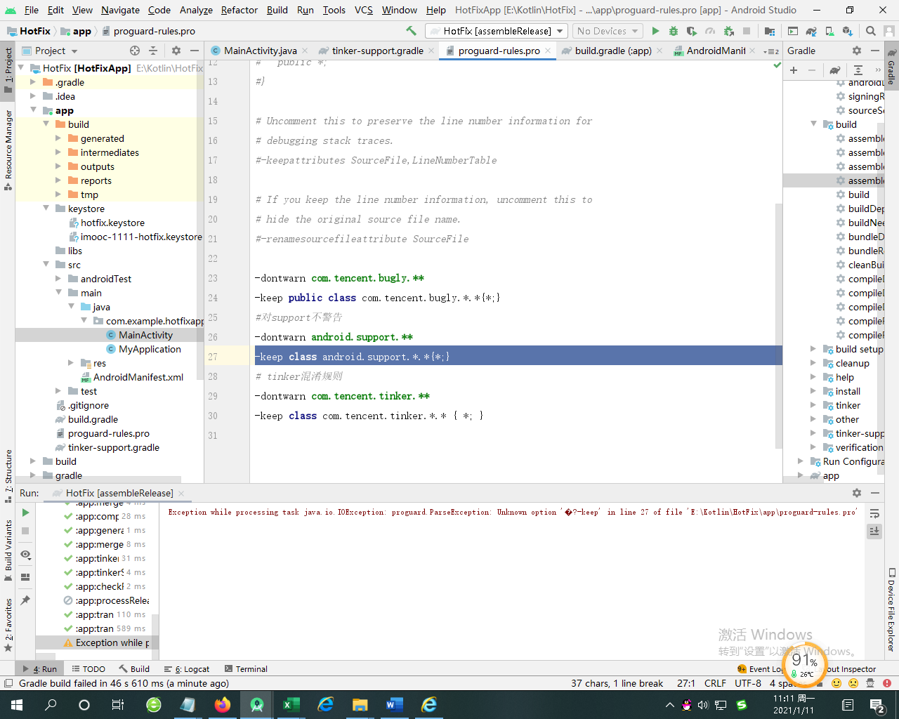Open Excel from Windows taskbar
899x719 pixels.
click(x=291, y=705)
